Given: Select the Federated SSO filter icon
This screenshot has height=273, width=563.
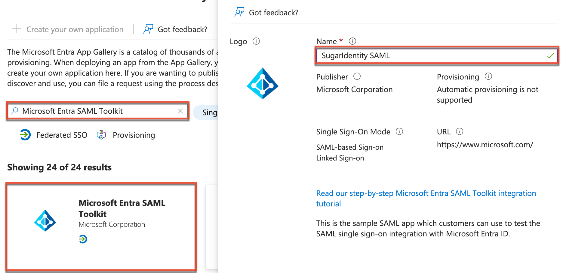Looking at the screenshot, I should 25,135.
